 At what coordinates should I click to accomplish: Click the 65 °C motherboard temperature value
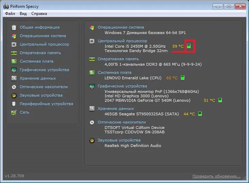click(x=172, y=78)
